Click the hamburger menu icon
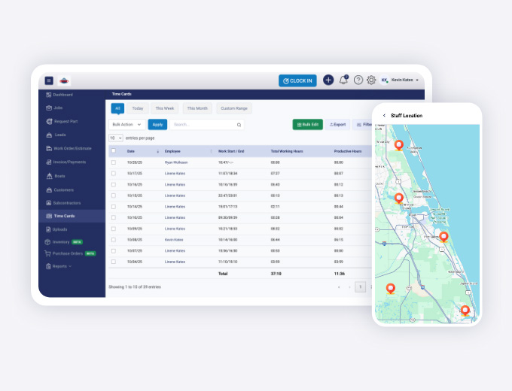This screenshot has height=391, width=512. click(x=49, y=80)
